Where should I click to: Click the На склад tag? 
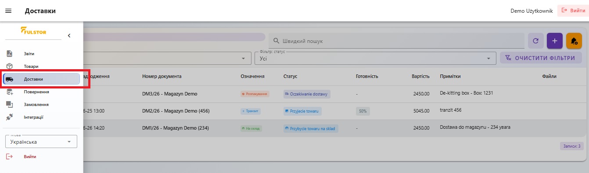coord(251,128)
